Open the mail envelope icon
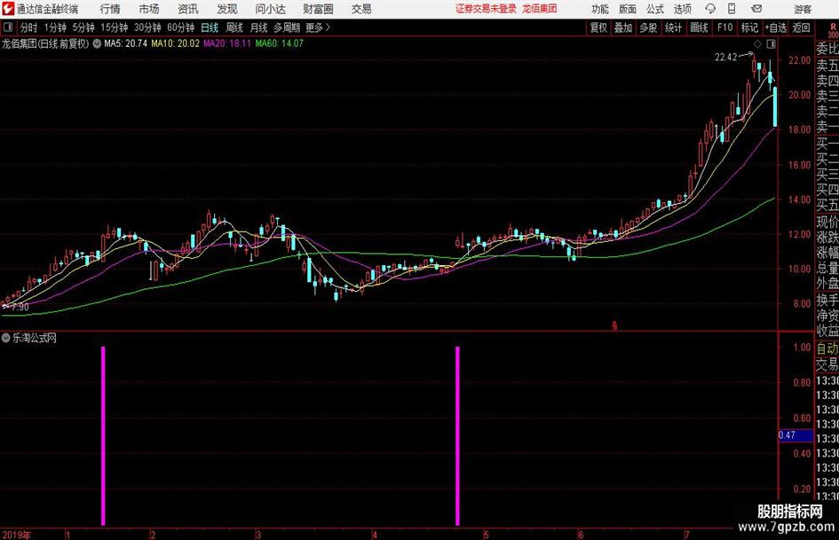This screenshot has height=540, width=839. click(756, 9)
